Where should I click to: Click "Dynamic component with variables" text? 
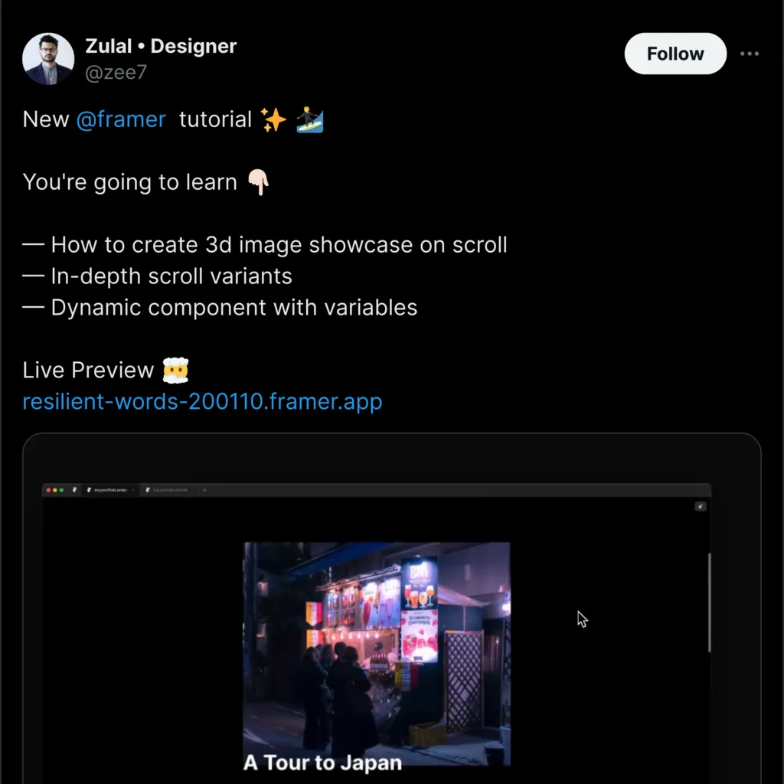coord(234,308)
